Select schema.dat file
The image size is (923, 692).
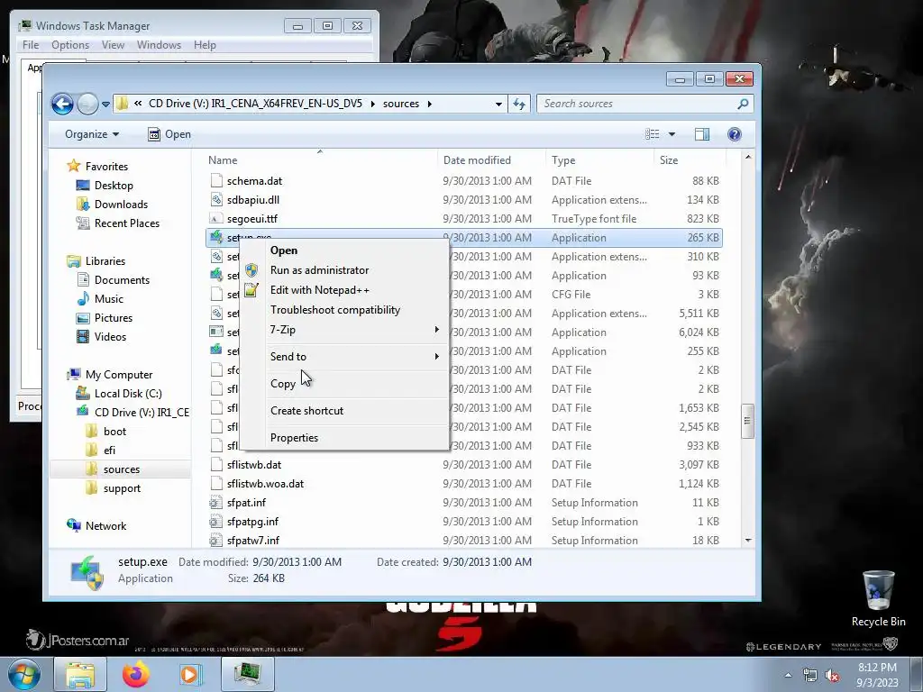coord(254,180)
